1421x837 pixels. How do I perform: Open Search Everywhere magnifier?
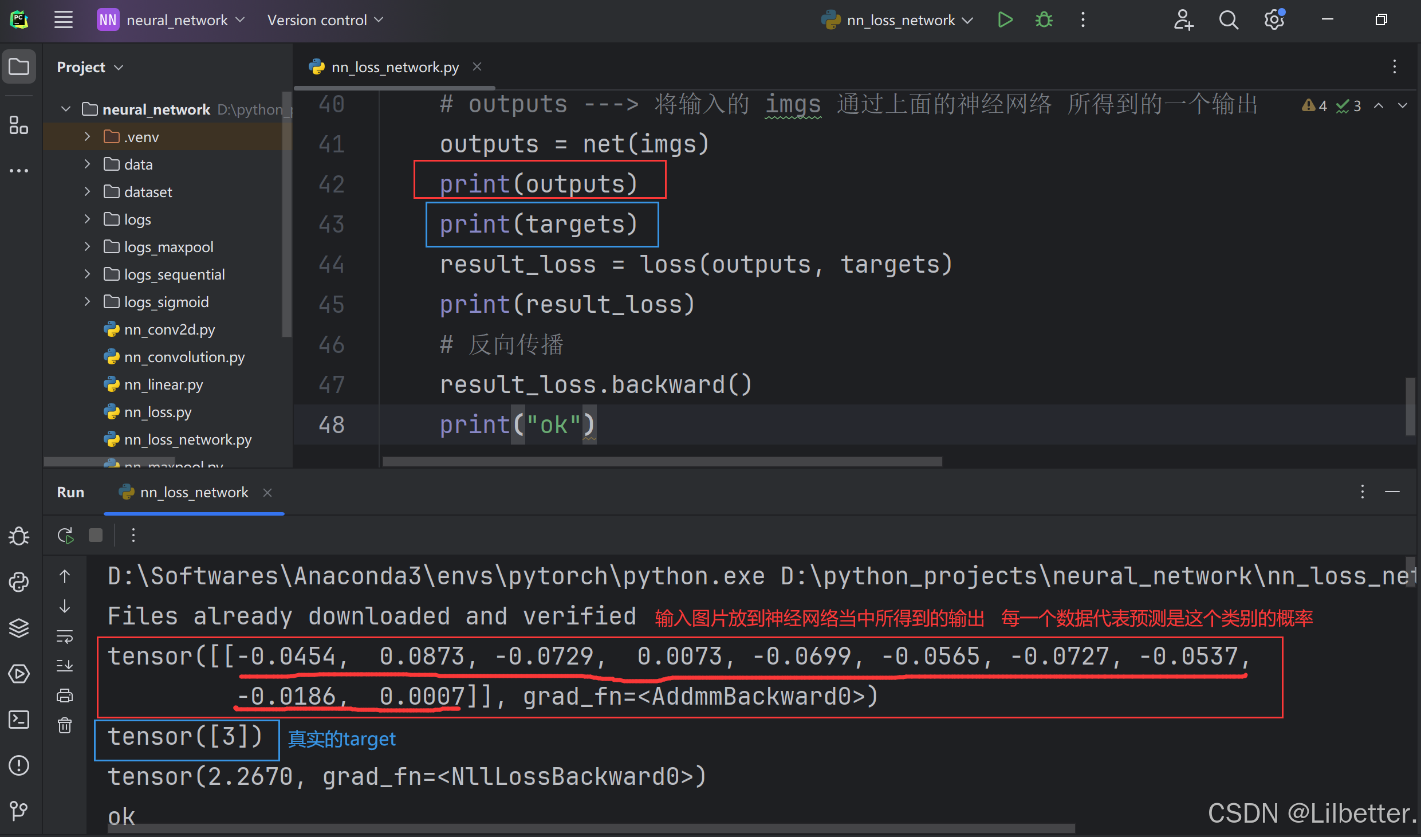point(1228,20)
